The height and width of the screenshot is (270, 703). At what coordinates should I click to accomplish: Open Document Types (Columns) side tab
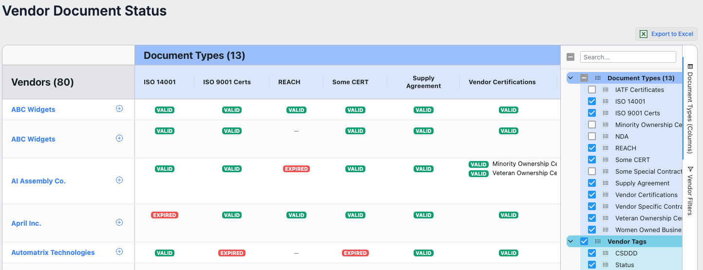[690, 108]
